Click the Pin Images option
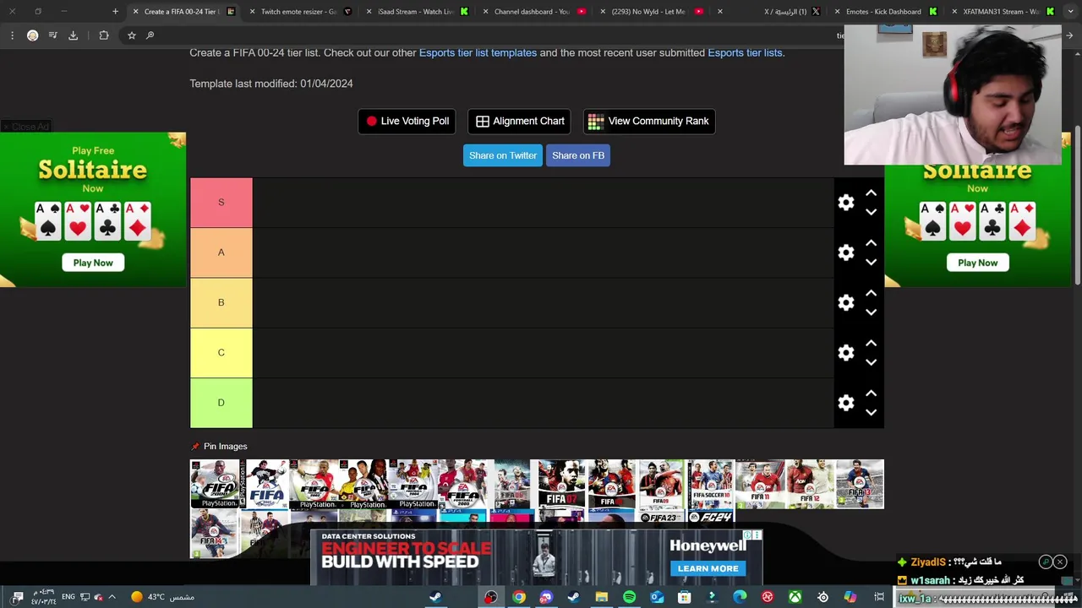The width and height of the screenshot is (1082, 608). [219, 446]
